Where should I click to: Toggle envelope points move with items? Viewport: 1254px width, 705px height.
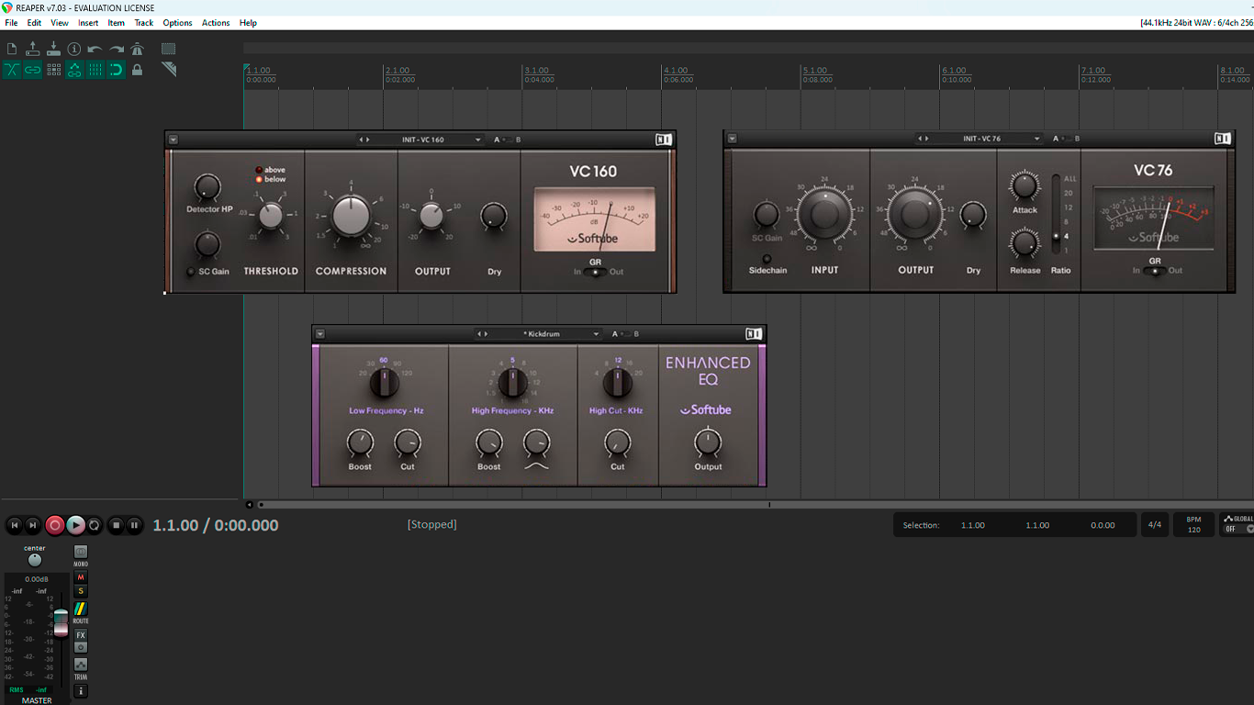pos(74,70)
